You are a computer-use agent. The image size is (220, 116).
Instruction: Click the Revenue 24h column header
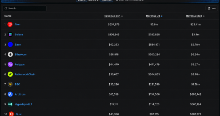point(112,16)
